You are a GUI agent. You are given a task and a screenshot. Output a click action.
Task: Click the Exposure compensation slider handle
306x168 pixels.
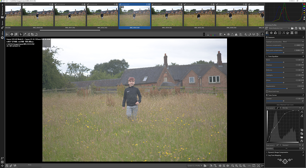[283, 47]
